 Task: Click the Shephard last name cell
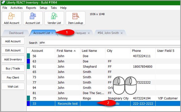click(90, 67)
